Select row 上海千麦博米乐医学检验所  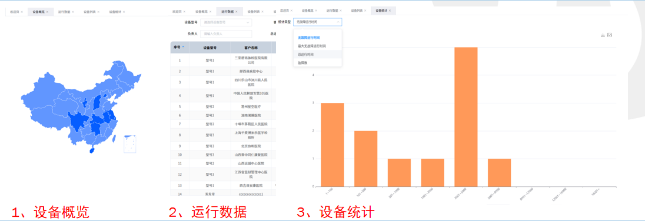tap(223, 135)
